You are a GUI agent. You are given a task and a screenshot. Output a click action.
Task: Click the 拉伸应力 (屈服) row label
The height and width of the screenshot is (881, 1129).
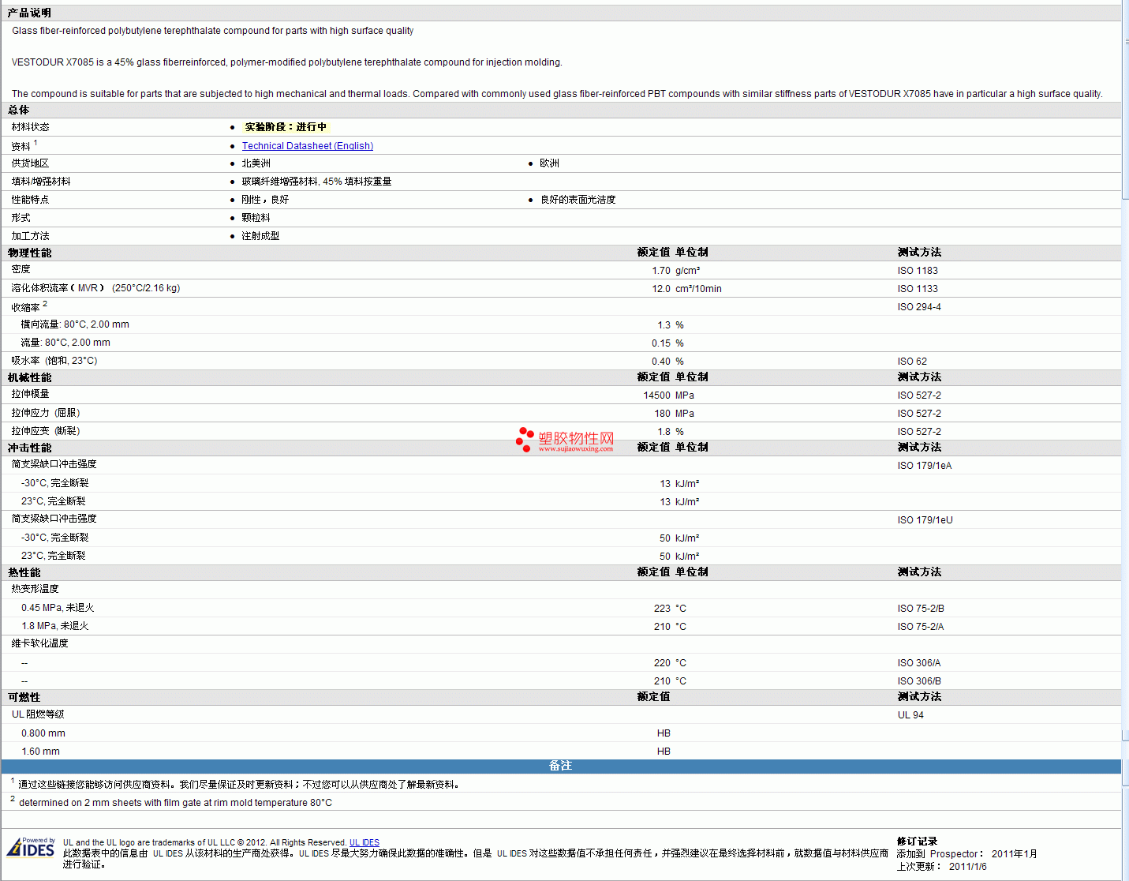click(x=46, y=413)
